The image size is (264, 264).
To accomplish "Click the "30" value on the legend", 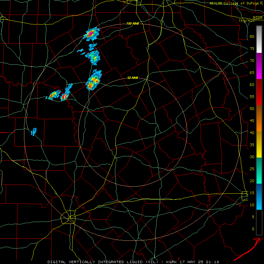I will click(x=252, y=157).
